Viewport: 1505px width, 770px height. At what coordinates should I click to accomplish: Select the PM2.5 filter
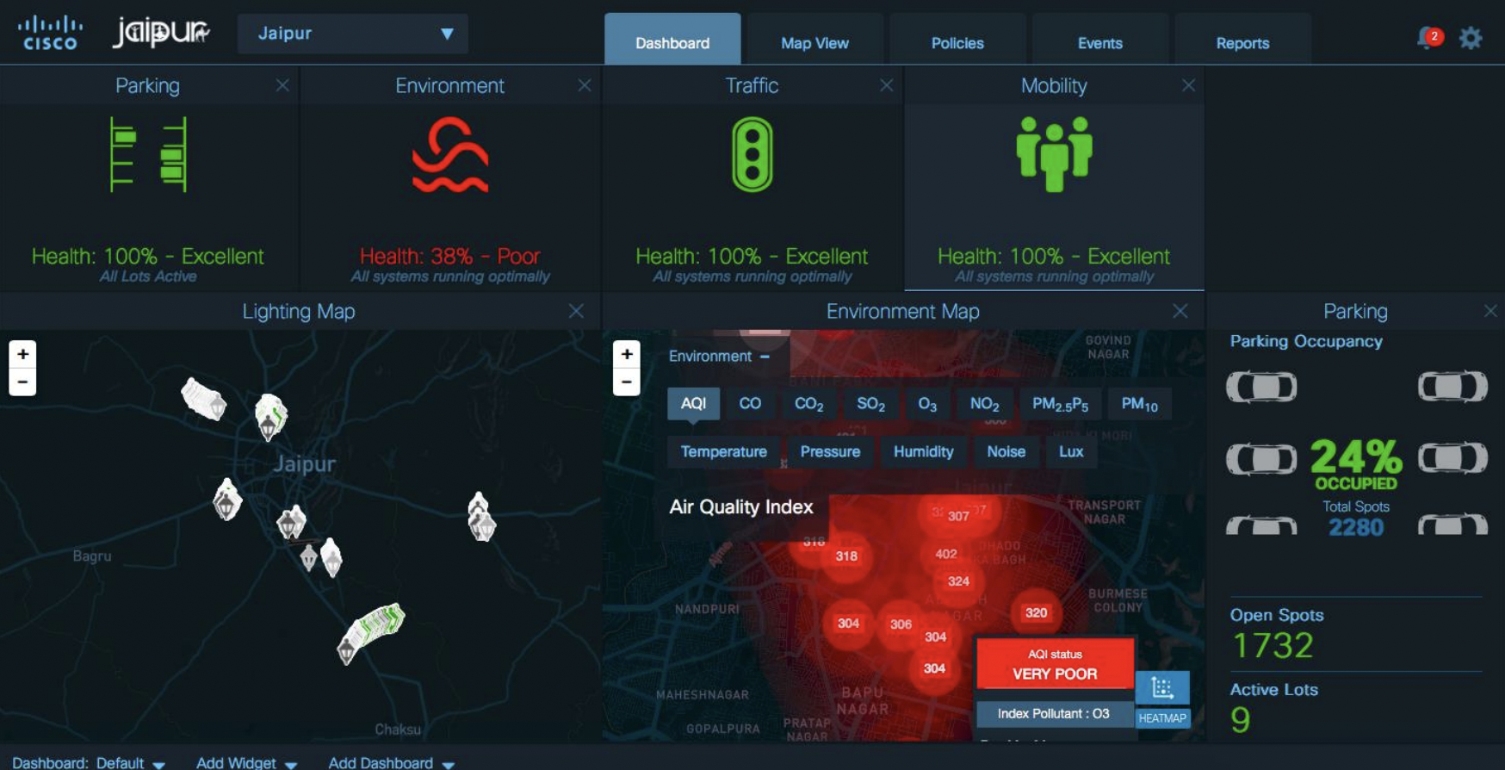pos(1060,403)
